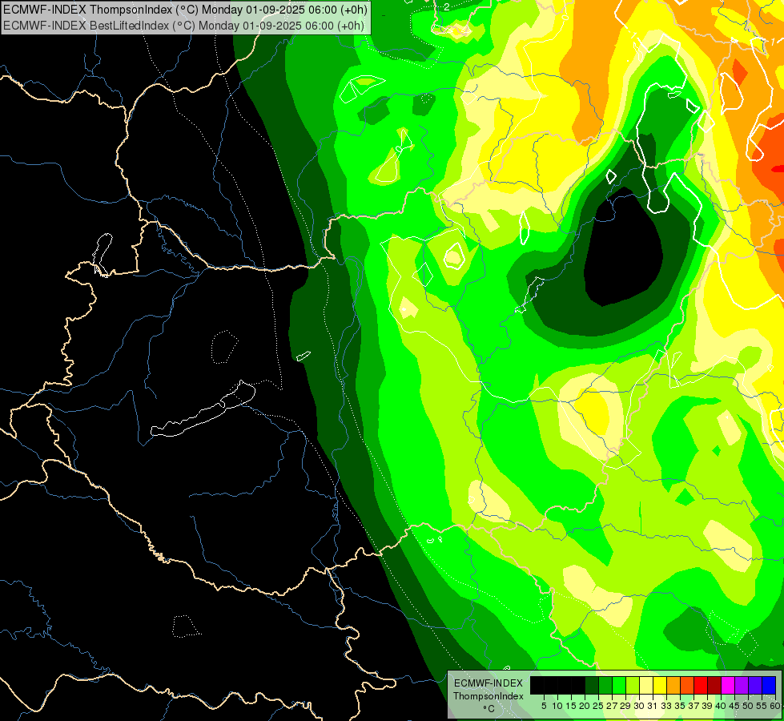The width and height of the screenshot is (784, 721).
Task: Click the red 37–39 legend swatch
Action: (701, 685)
